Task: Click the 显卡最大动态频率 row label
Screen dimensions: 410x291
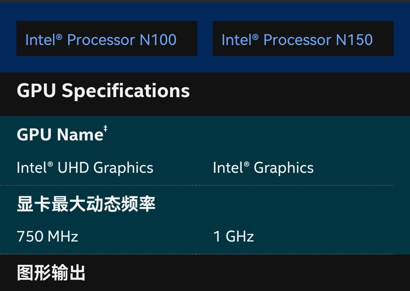Action: click(x=86, y=204)
